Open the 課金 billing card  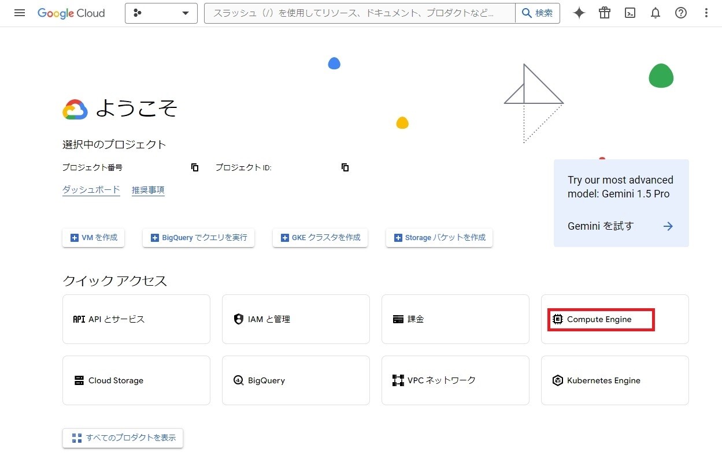pos(456,319)
